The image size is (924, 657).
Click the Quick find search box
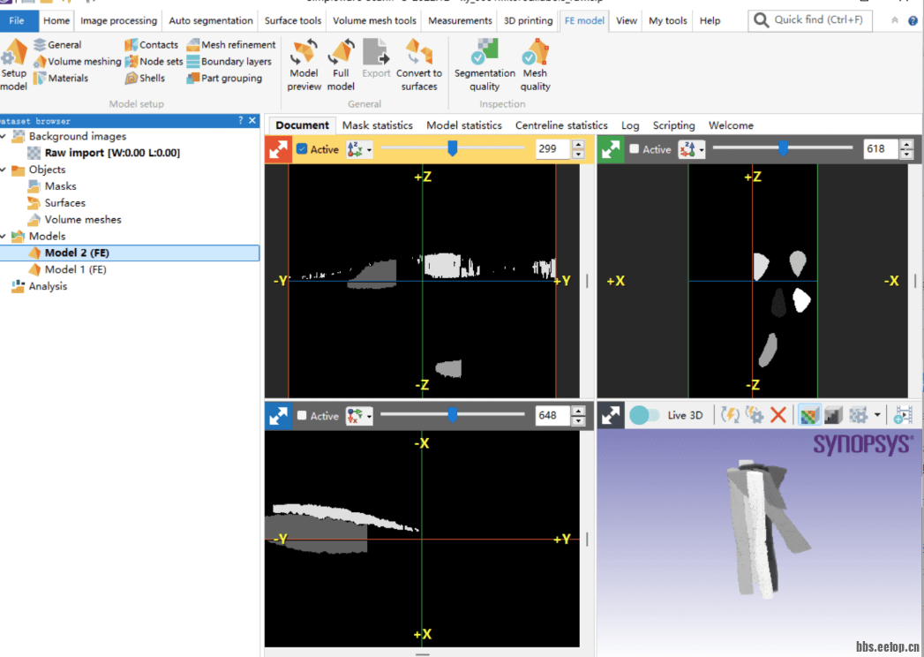point(810,20)
